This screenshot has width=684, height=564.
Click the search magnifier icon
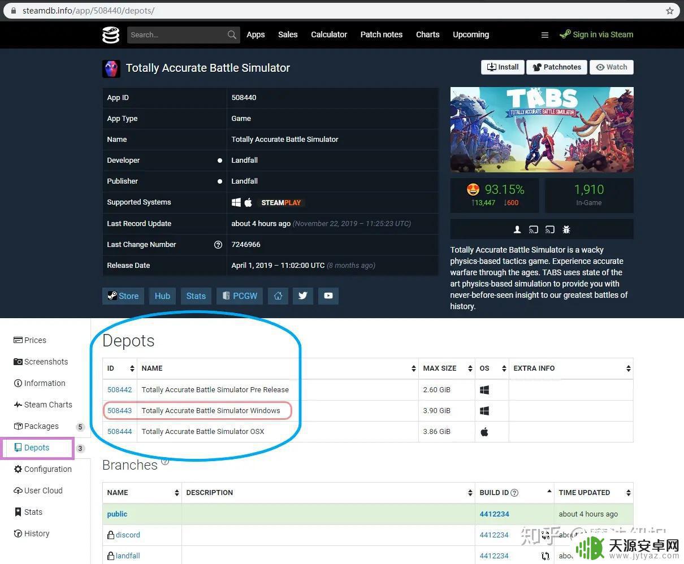click(232, 34)
